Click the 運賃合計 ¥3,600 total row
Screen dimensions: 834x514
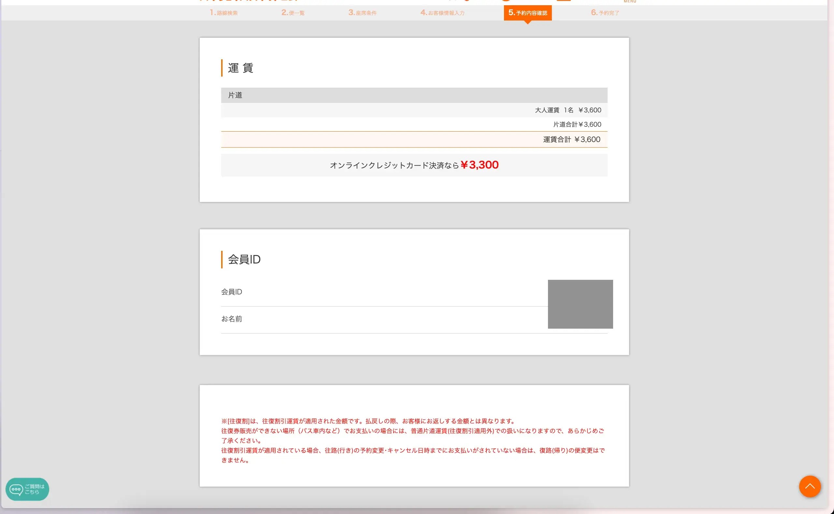(x=571, y=139)
